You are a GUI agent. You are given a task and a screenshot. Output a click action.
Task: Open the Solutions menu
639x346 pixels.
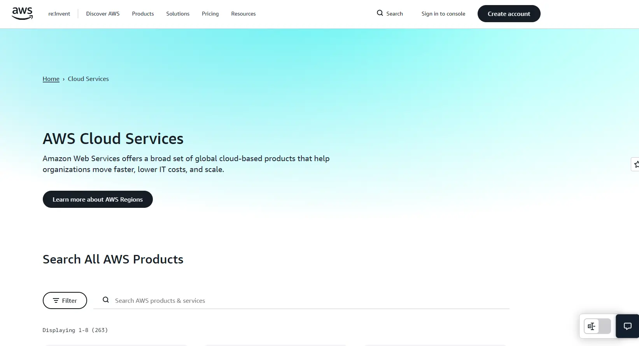(178, 14)
